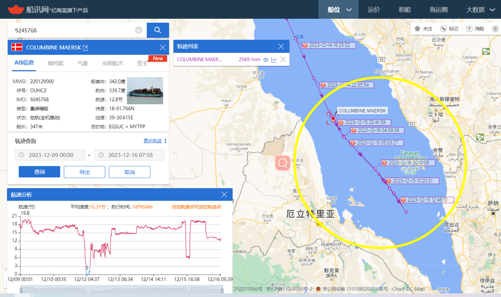Click the end date field 2023-12-16 07:58
Viewport: 501px width, 297px height.
pyautogui.click(x=130, y=155)
